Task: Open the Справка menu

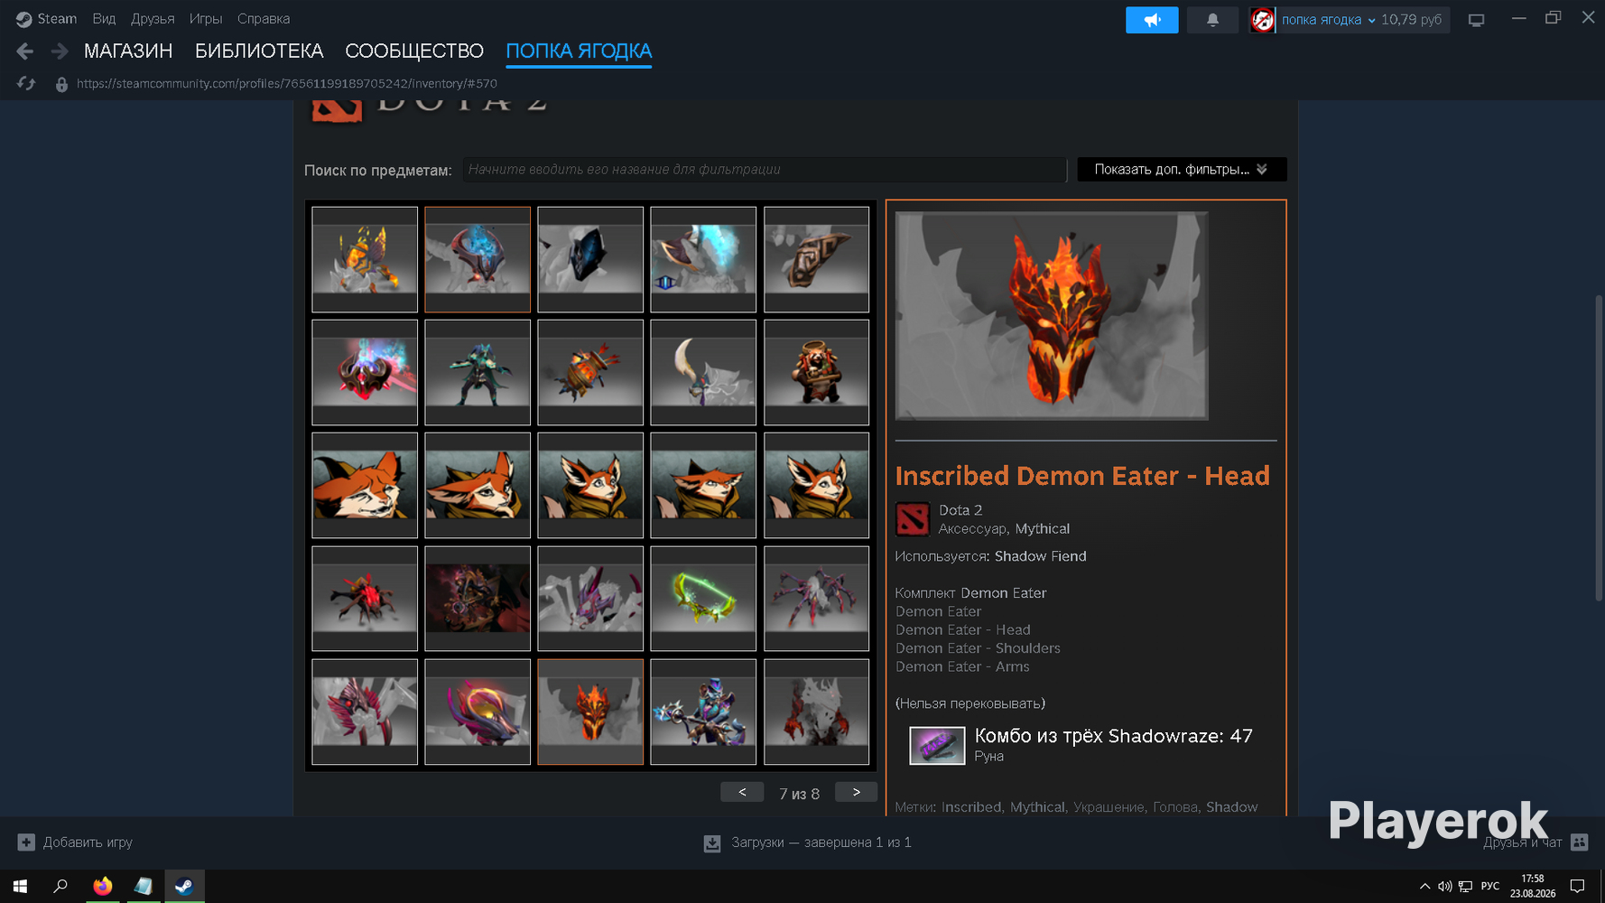Action: click(264, 19)
